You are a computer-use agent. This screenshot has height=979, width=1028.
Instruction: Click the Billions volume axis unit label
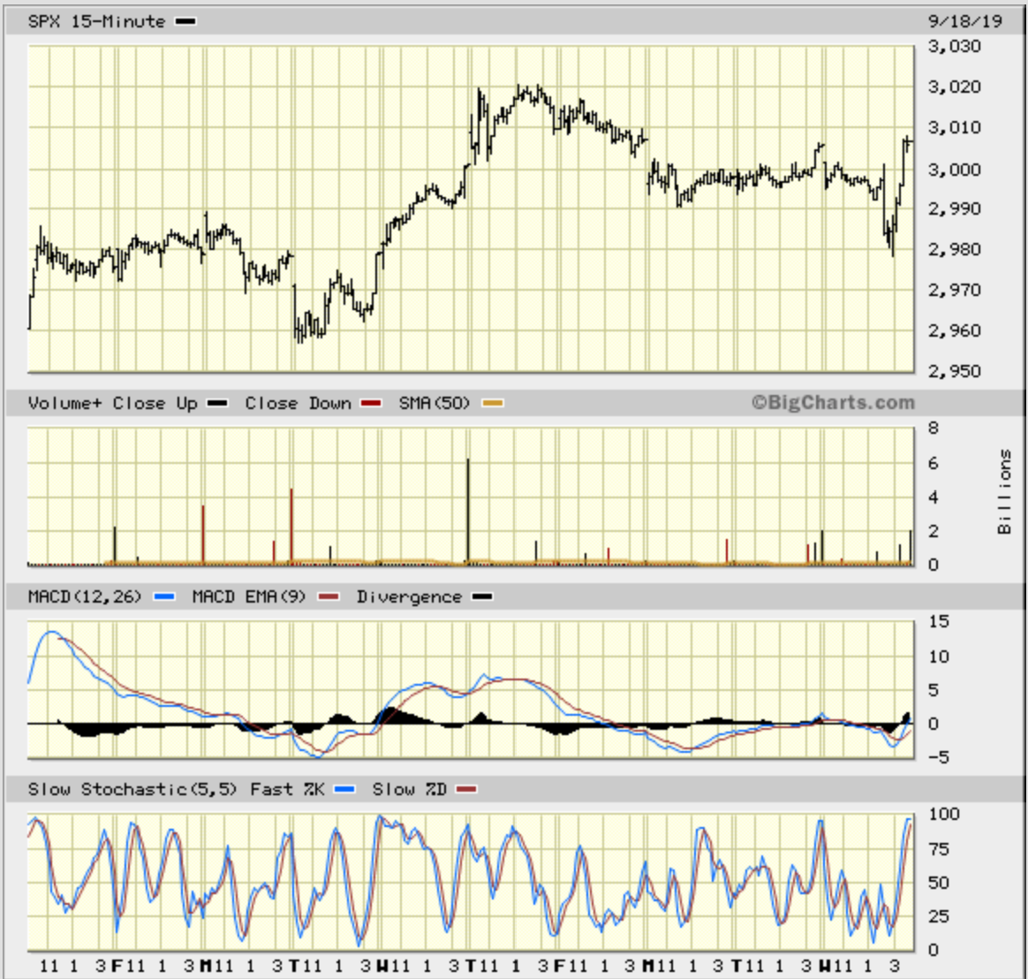pos(1004,492)
